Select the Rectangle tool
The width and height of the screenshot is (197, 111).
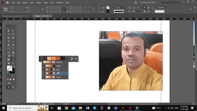click(x=13, y=48)
